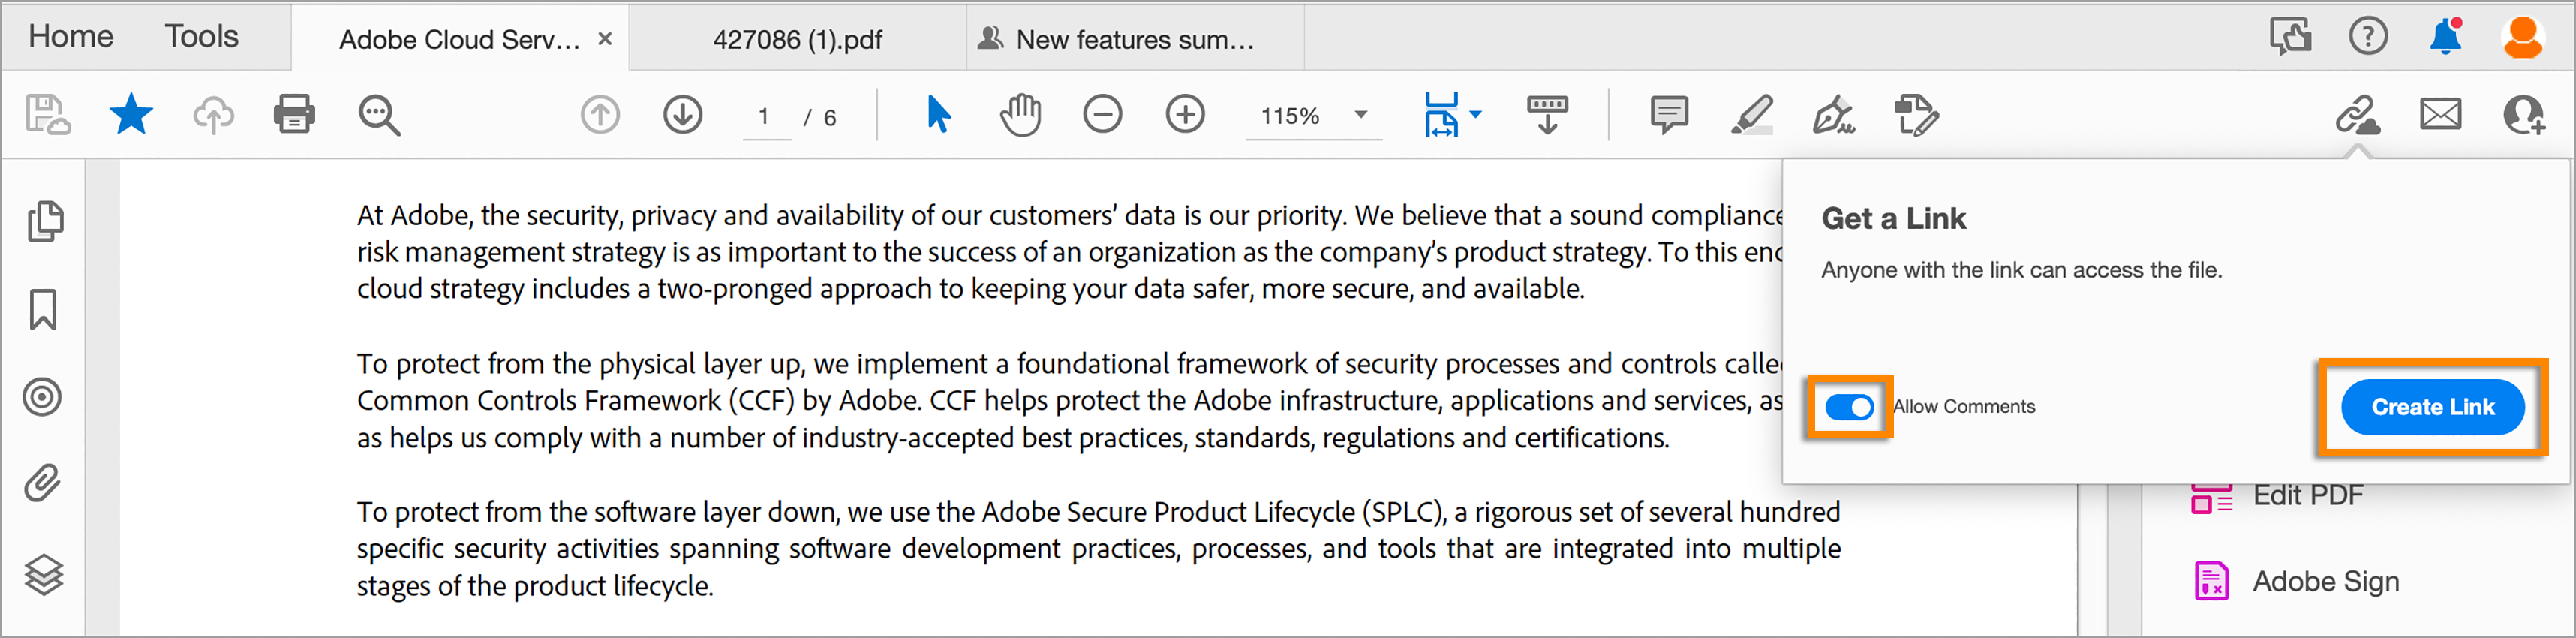Close the Adobe Cloud Services tab

coord(605,39)
